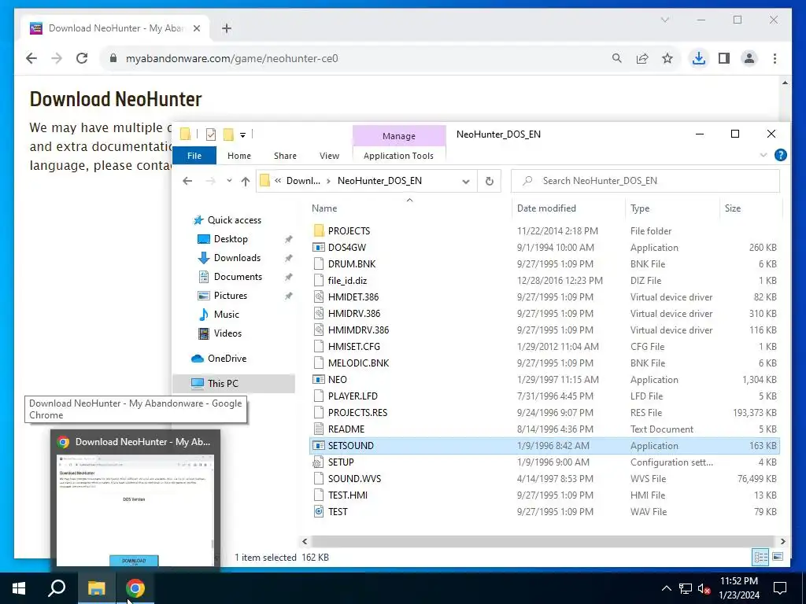Click the taskbar search magnifier
Screen dimensions: 806x604
click(x=57, y=588)
